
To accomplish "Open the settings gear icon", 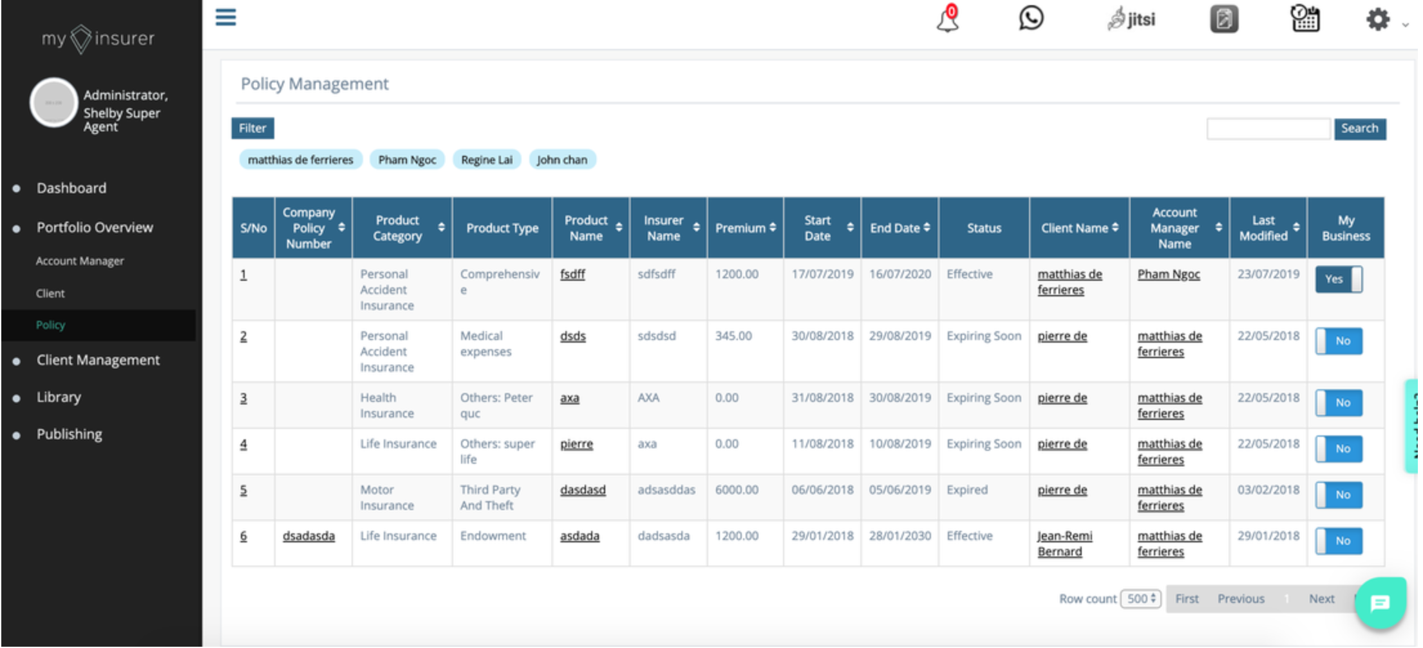I will point(1378,19).
